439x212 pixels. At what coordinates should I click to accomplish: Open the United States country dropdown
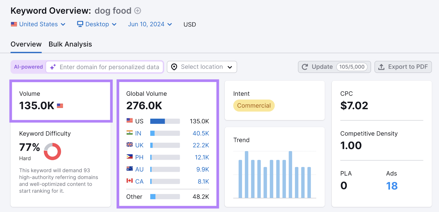pyautogui.click(x=38, y=24)
